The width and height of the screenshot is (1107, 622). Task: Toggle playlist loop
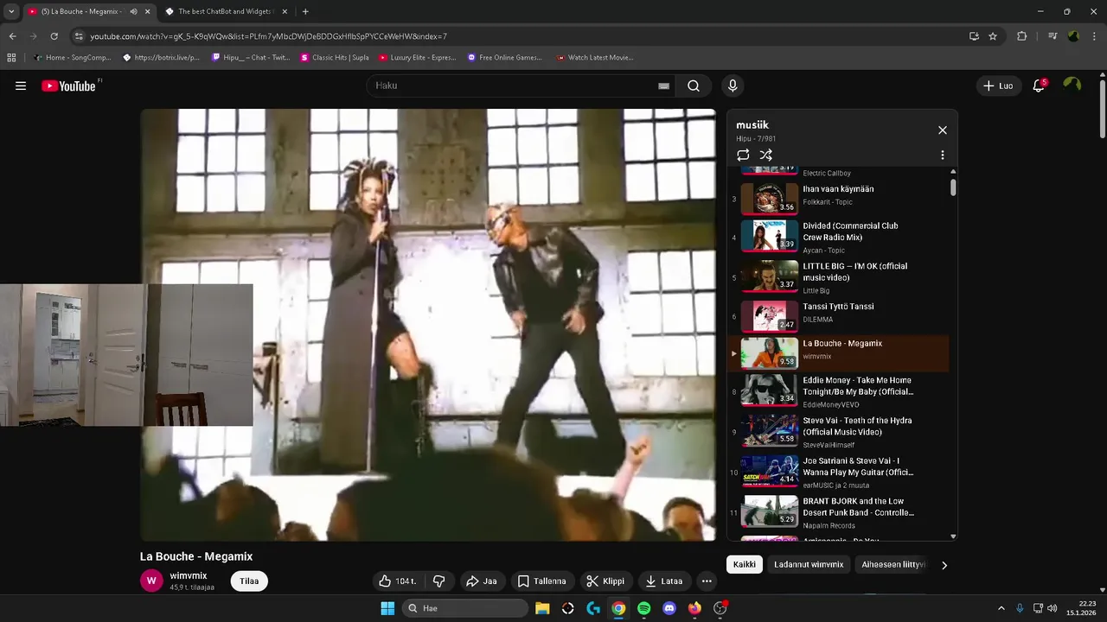(743, 155)
